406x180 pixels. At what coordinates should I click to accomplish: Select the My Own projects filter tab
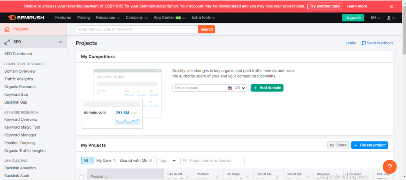(x=105, y=160)
